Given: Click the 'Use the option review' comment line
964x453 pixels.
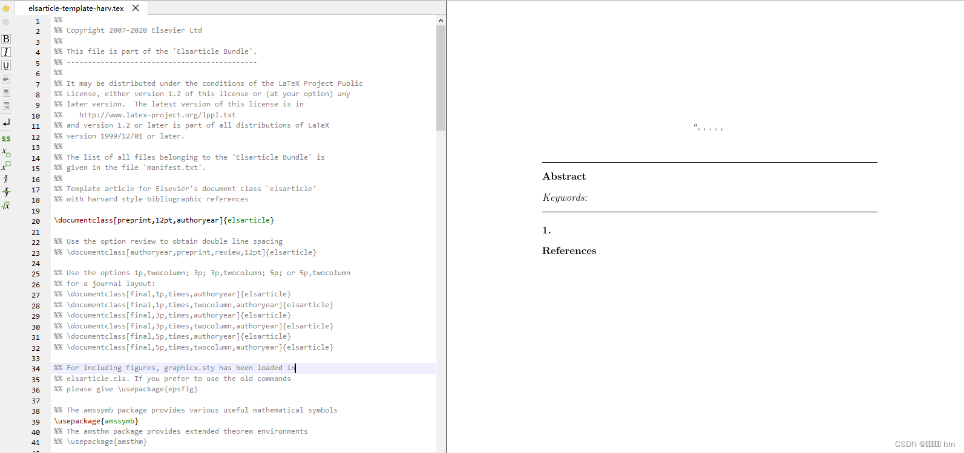Looking at the screenshot, I should [168, 241].
